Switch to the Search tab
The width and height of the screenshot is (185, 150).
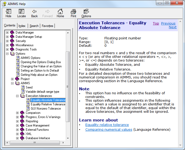[34, 26]
